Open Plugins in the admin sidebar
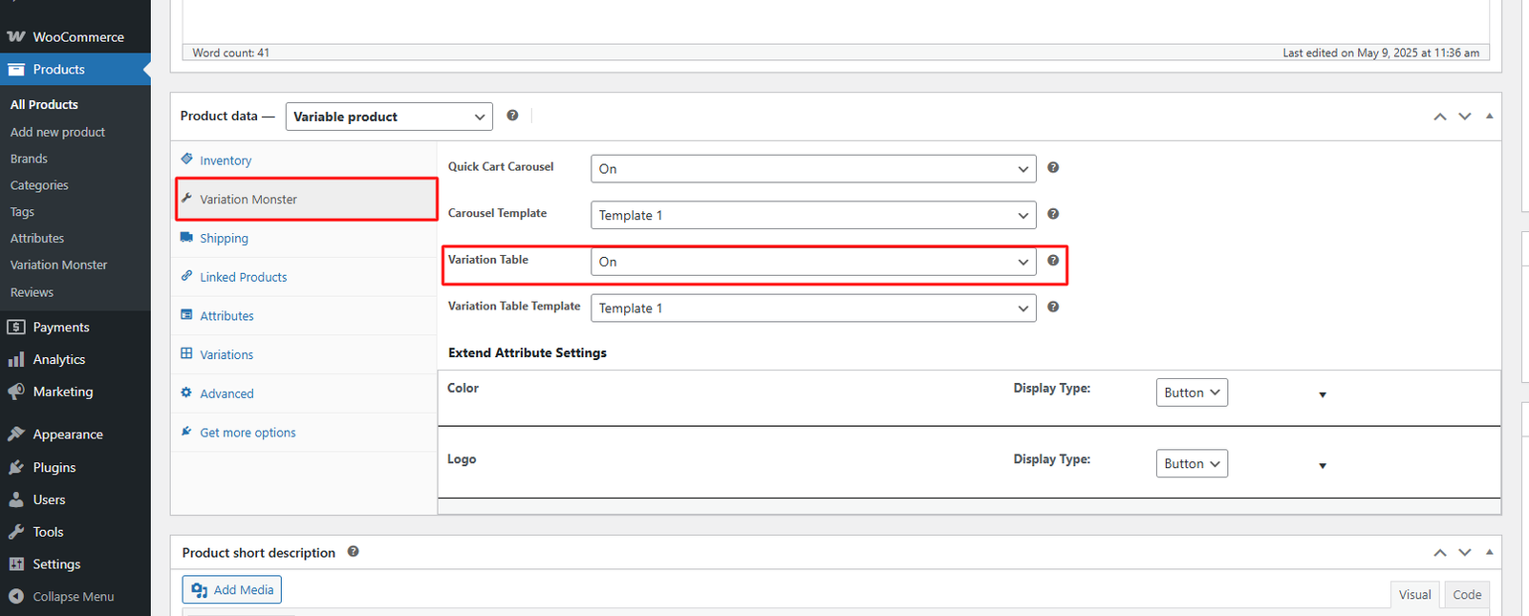The width and height of the screenshot is (1529, 616). pyautogui.click(x=54, y=467)
